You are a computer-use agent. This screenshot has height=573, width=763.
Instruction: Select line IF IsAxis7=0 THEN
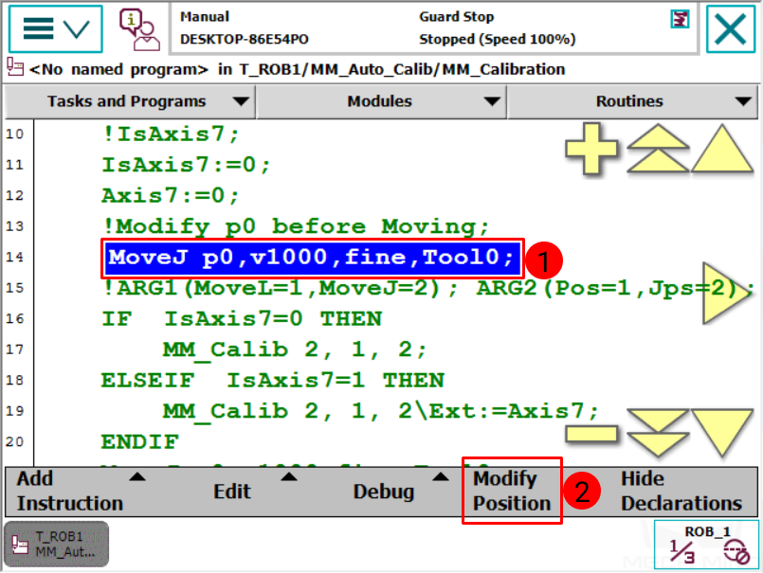coord(242,319)
